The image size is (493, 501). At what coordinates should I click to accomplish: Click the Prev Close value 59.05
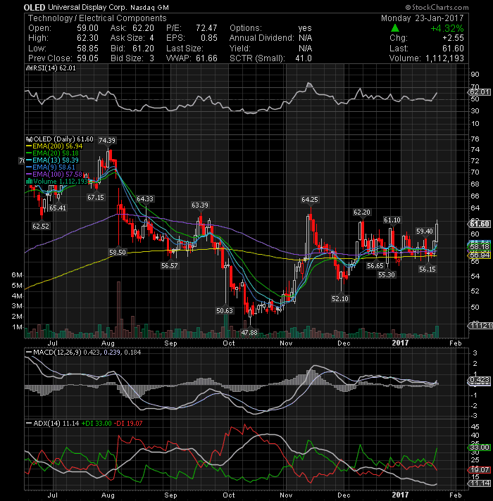pos(87,58)
